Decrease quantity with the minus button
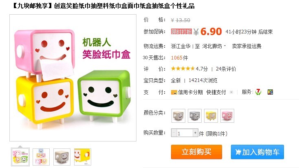 coord(174,133)
